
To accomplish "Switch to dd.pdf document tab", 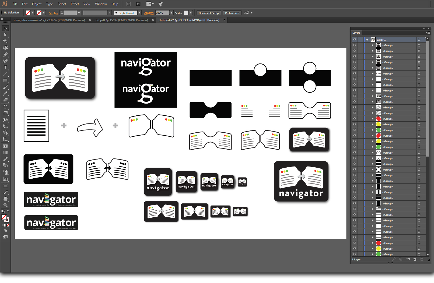I will click(x=122, y=20).
